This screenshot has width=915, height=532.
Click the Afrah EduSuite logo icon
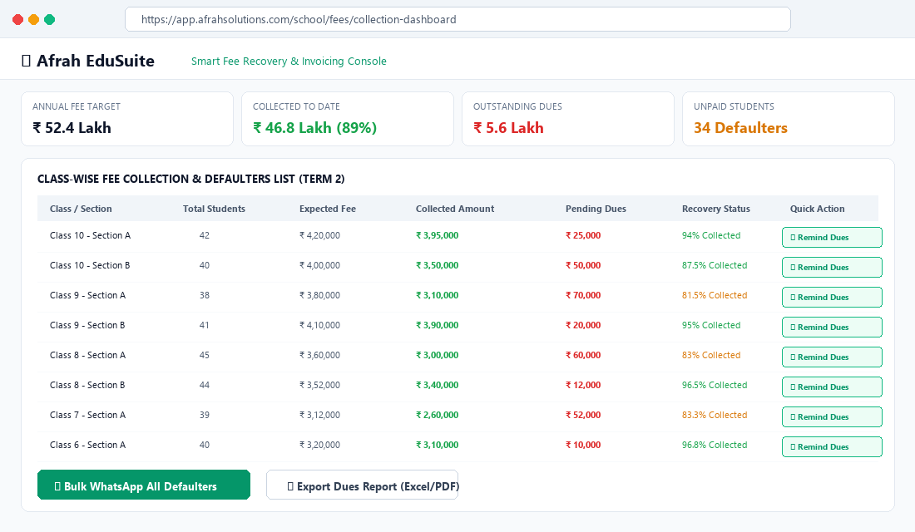coord(26,61)
